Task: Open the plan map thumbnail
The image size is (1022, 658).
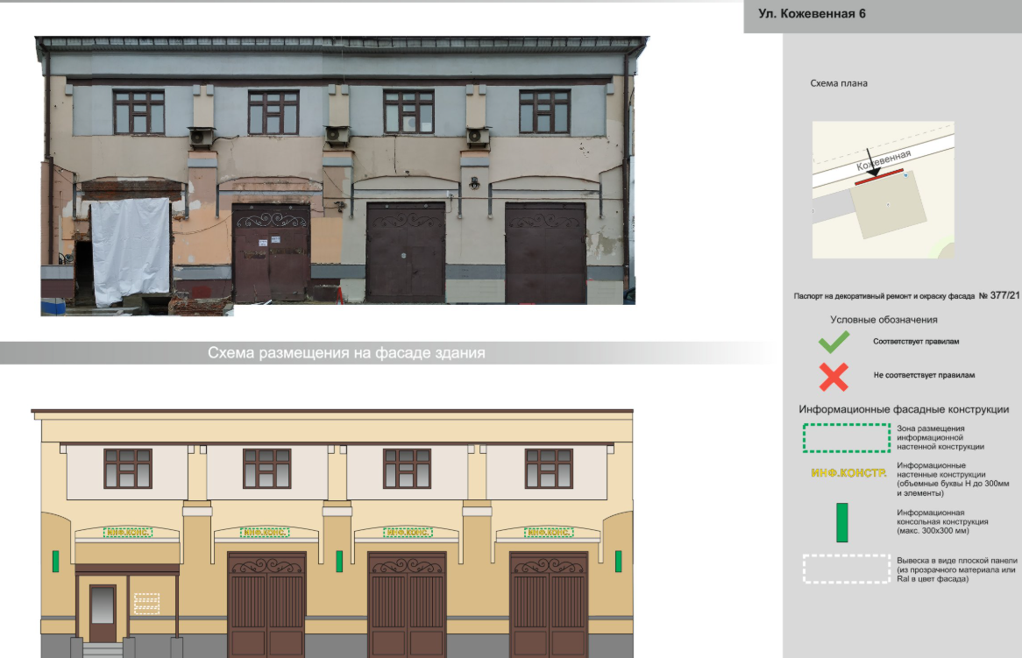Action: click(x=882, y=190)
